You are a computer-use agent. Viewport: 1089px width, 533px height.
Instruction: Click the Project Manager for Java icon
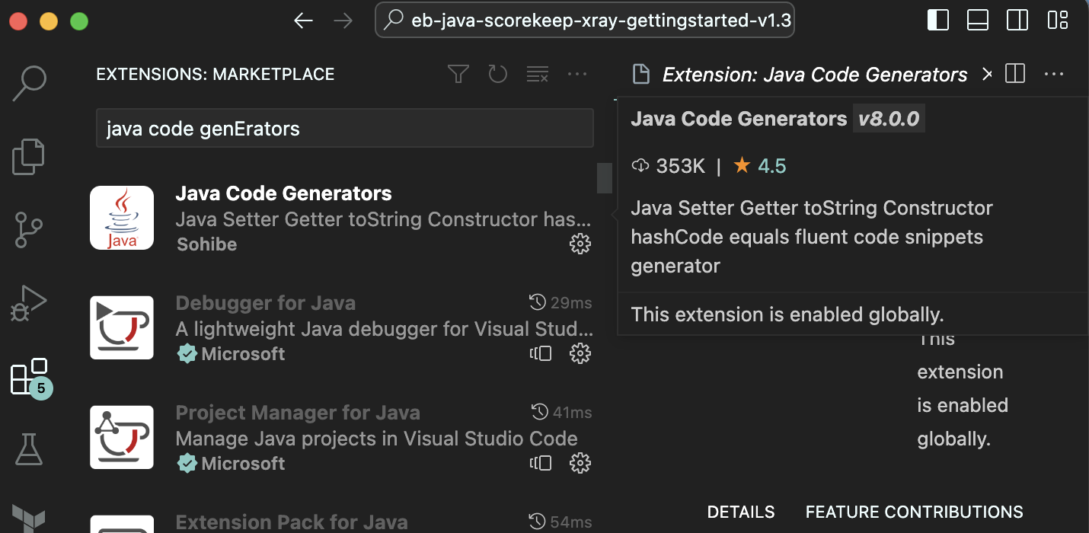(122, 437)
